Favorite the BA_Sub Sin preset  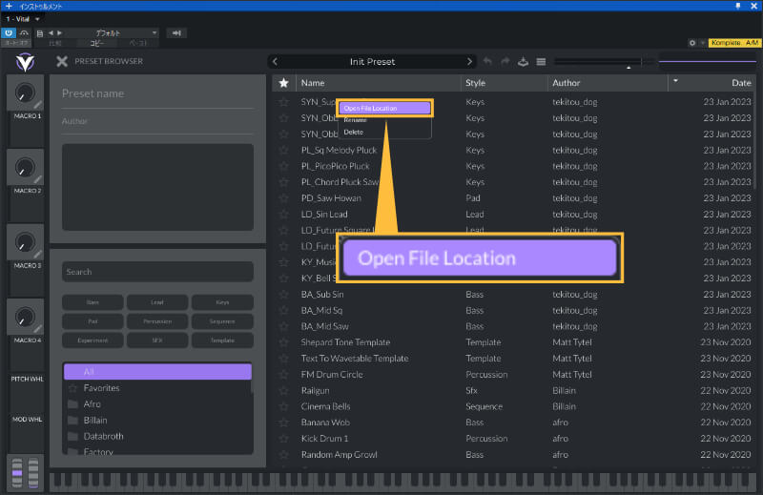click(283, 295)
